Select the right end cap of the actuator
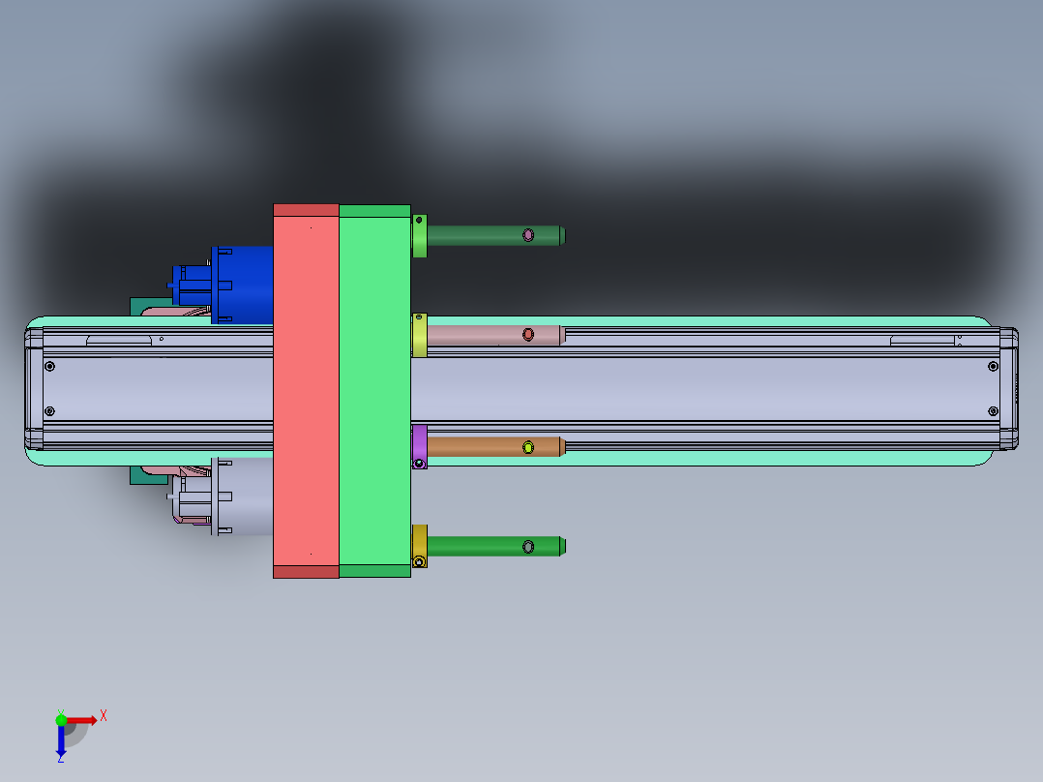Screen dimensions: 1043x782 pos(1009,389)
